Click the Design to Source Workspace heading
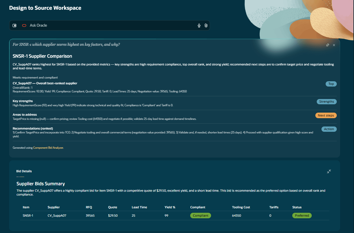354x233 pixels. click(45, 8)
